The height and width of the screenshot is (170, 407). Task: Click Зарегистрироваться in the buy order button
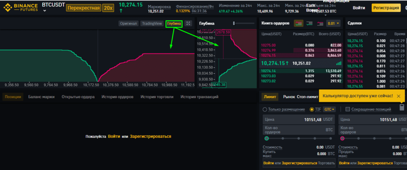[x=299, y=163]
